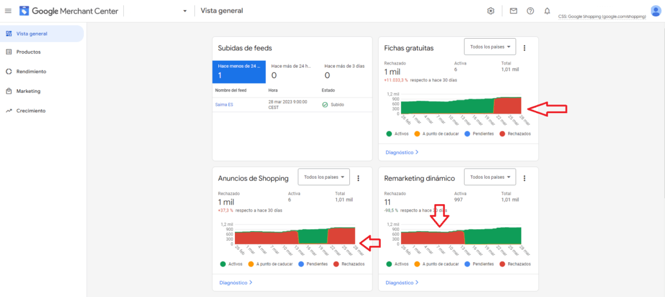665x297 pixels.
Task: Expand country dropdown in Remarketing dinámico
Action: pos(490,178)
